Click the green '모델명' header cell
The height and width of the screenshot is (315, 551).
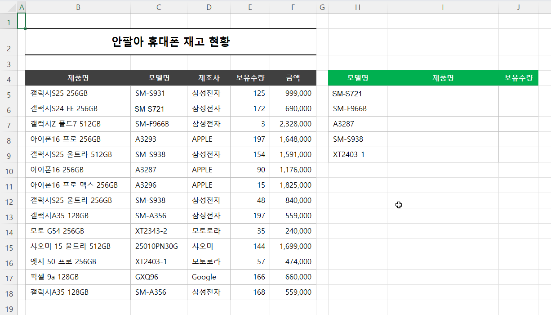[x=358, y=78]
